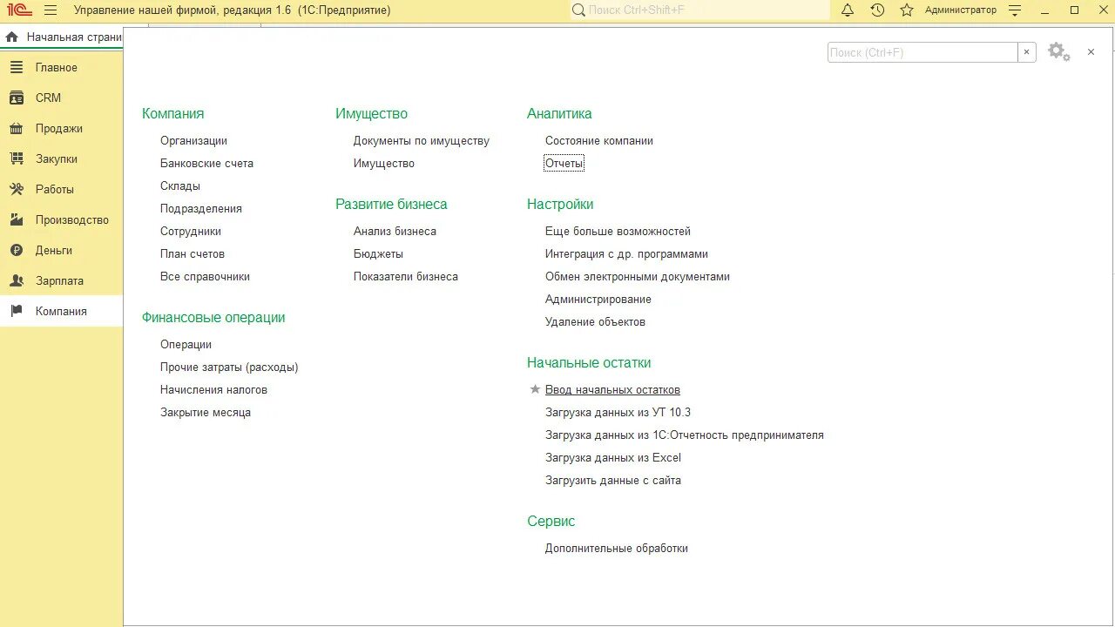Screen dimensions: 1115x627
Task: Open Закрытие месяца link
Action: pos(206,412)
